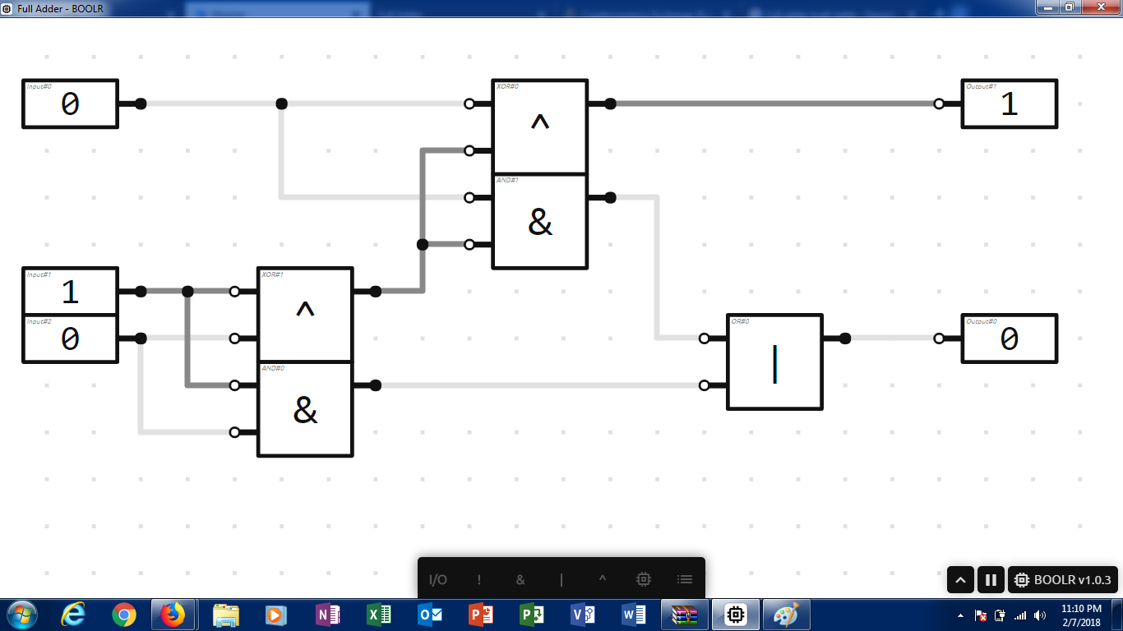Image resolution: width=1123 pixels, height=631 pixels.
Task: Click the input pin of Output#0
Action: click(x=939, y=338)
